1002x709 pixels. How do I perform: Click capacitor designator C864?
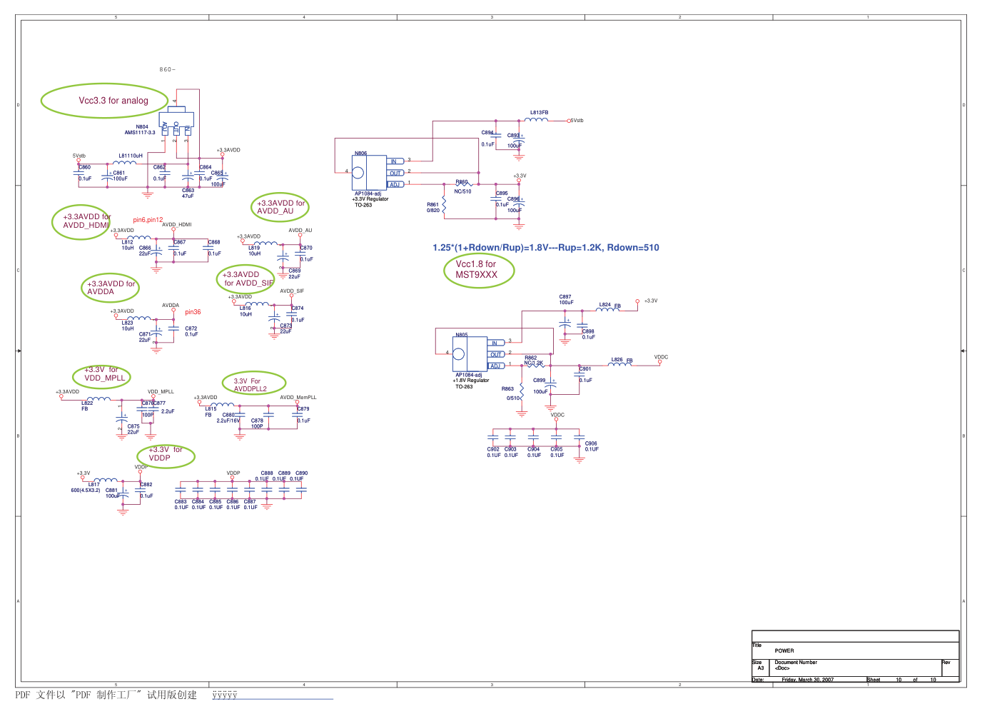206,167
